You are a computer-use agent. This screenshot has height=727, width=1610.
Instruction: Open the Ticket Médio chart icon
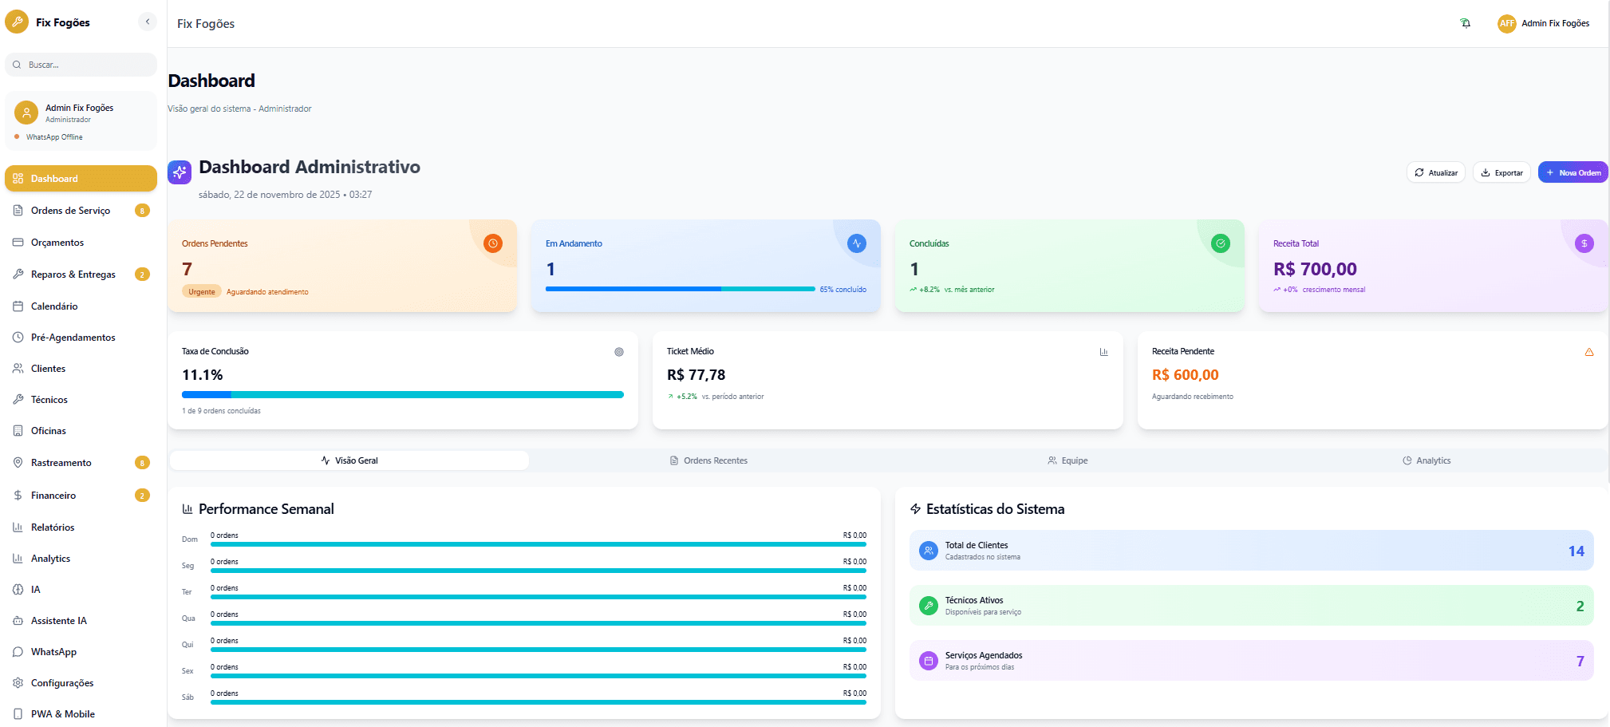[1104, 351]
